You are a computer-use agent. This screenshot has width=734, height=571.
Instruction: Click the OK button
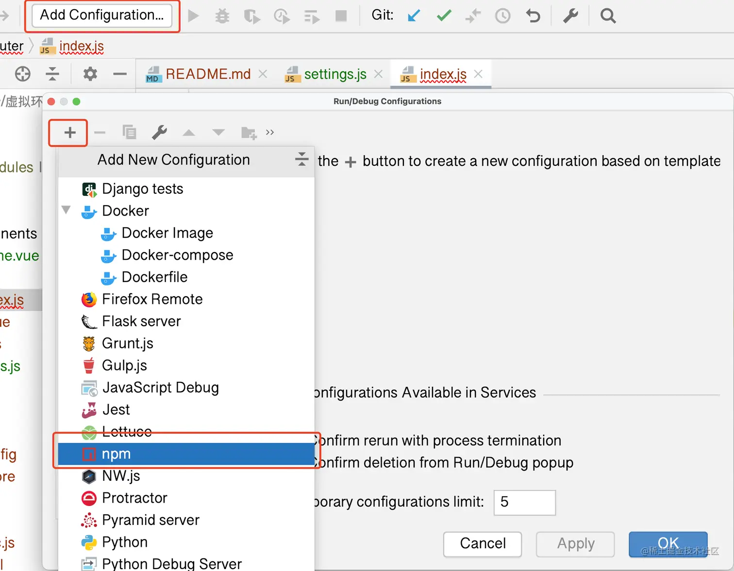click(668, 544)
